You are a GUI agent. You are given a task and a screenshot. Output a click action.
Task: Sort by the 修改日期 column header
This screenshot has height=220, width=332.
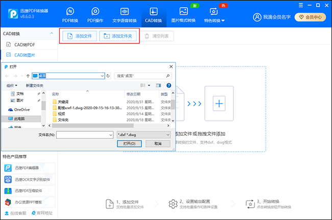click(133, 94)
